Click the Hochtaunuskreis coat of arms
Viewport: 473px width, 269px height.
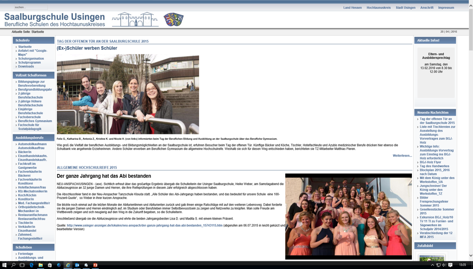point(174,19)
